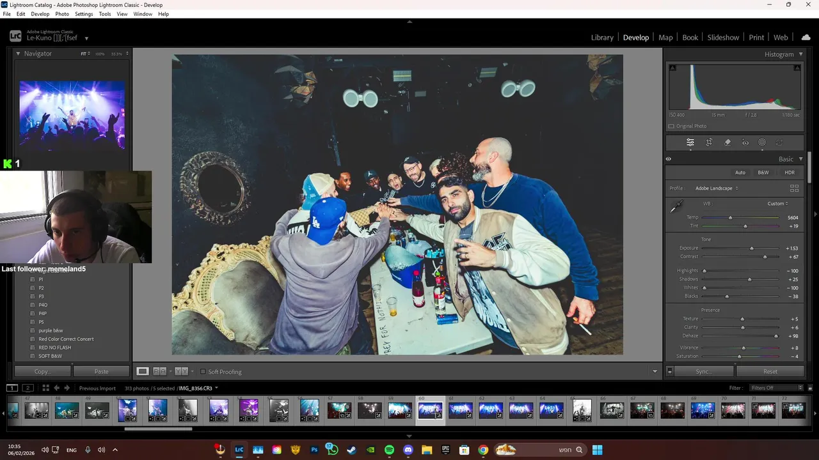Select the Red Eye correction tool
The height and width of the screenshot is (460, 819).
(745, 142)
